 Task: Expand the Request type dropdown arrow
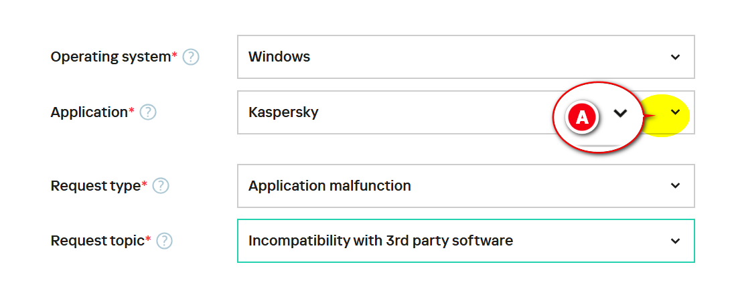[x=675, y=186]
